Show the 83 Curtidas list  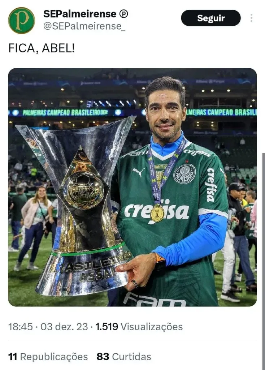[x=124, y=357]
